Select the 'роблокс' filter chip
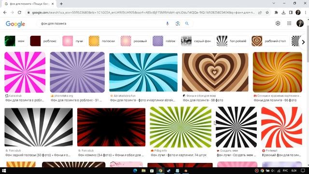The height and width of the screenshot is (174, 309). (x=44, y=41)
